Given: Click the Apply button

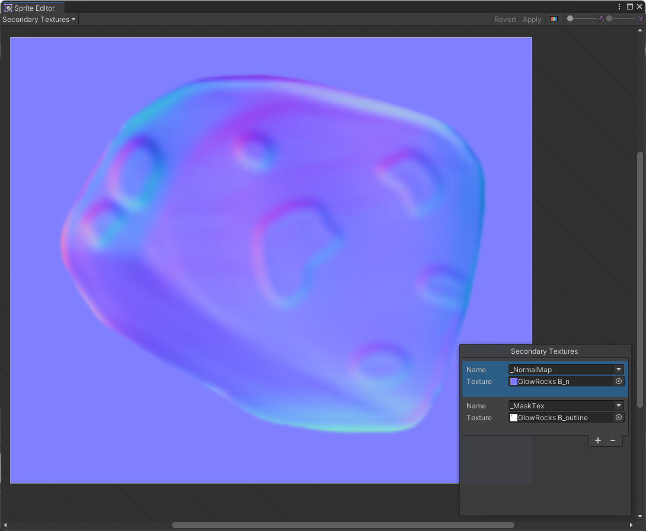Looking at the screenshot, I should click(x=532, y=19).
